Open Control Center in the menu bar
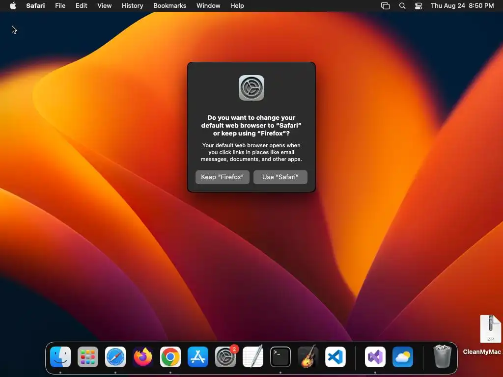 [419, 6]
